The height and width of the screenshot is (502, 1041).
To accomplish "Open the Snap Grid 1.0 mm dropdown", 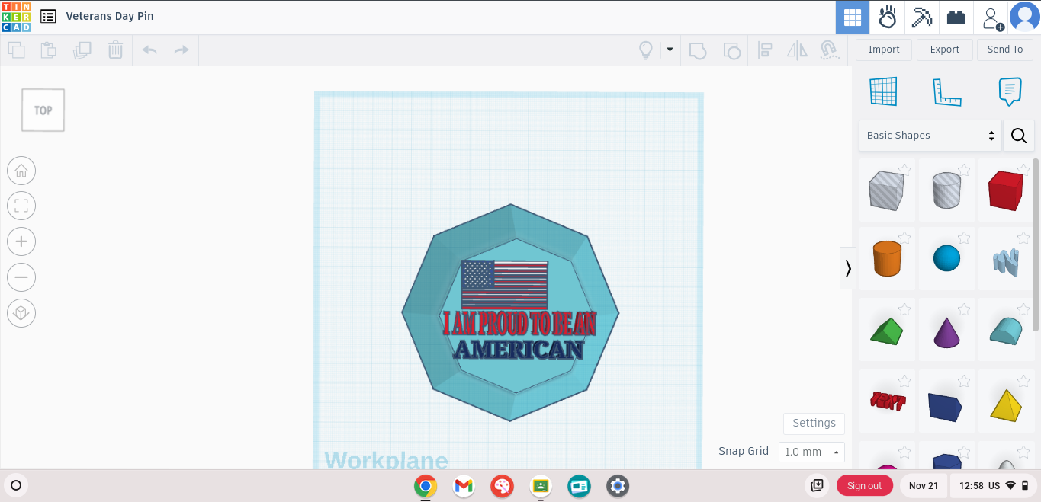I will (x=811, y=452).
